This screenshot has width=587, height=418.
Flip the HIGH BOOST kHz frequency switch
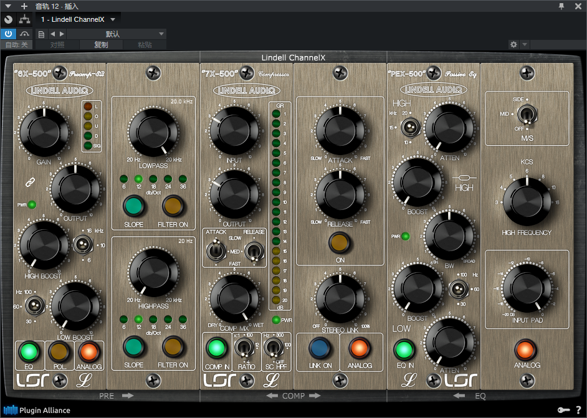[x=83, y=245]
